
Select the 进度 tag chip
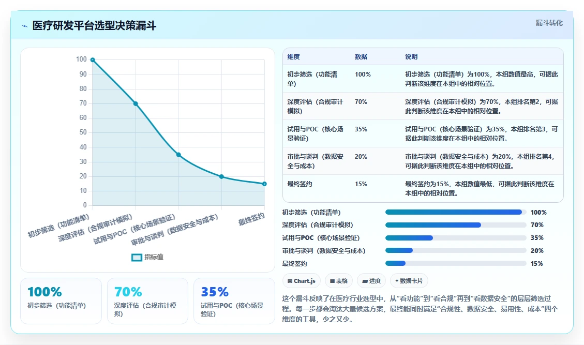(371, 281)
